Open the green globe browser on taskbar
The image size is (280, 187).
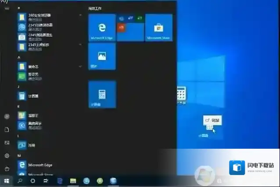(x=100, y=181)
